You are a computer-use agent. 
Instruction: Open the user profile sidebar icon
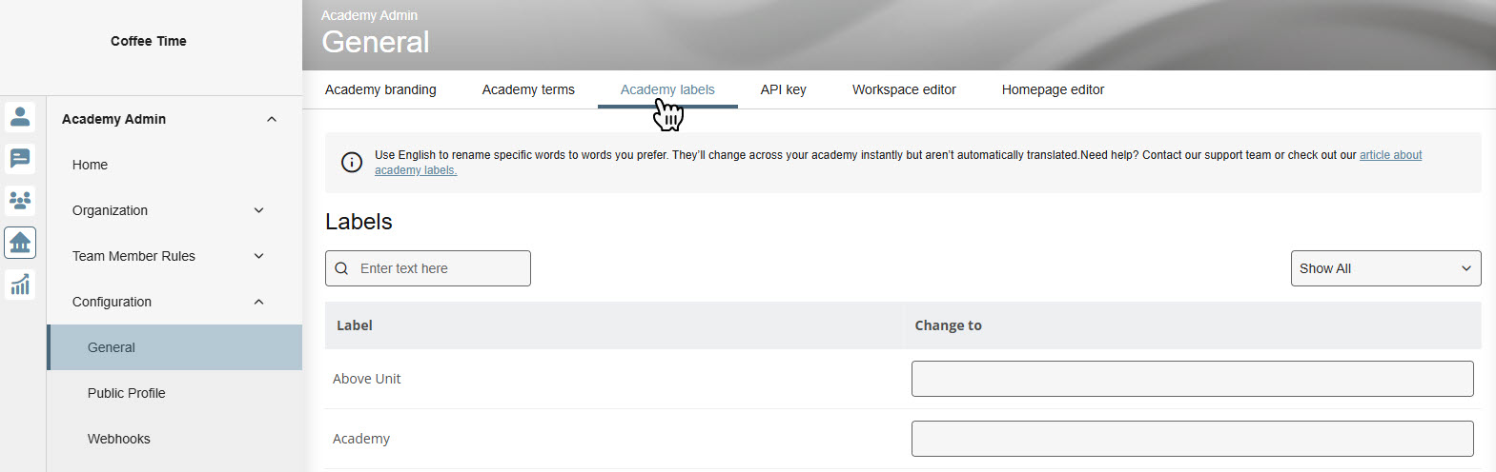pyautogui.click(x=20, y=116)
